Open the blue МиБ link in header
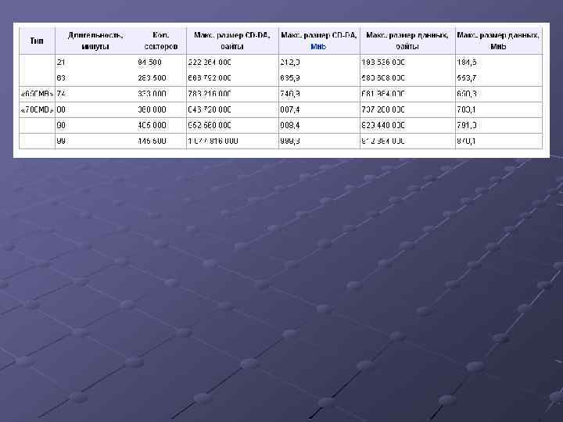This screenshot has width=563, height=422. [x=318, y=47]
